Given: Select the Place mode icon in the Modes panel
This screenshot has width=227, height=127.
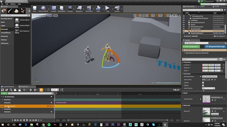Looking at the screenshot, I should coord(4,11).
